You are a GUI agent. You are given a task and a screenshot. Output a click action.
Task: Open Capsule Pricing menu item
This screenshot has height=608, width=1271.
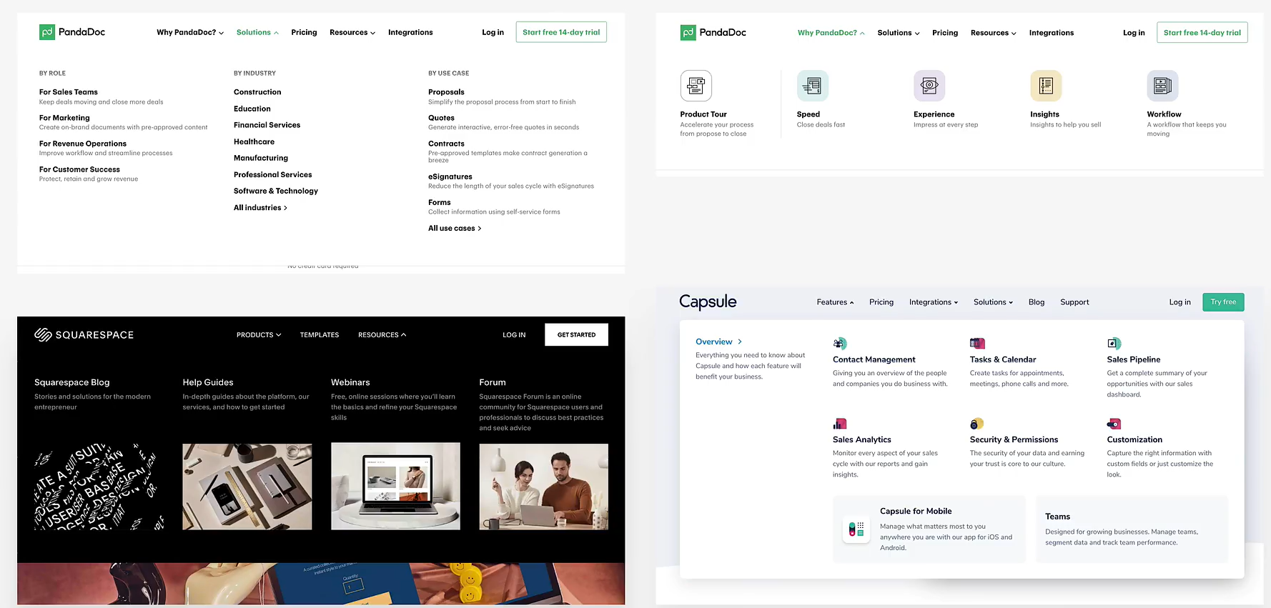pos(881,302)
